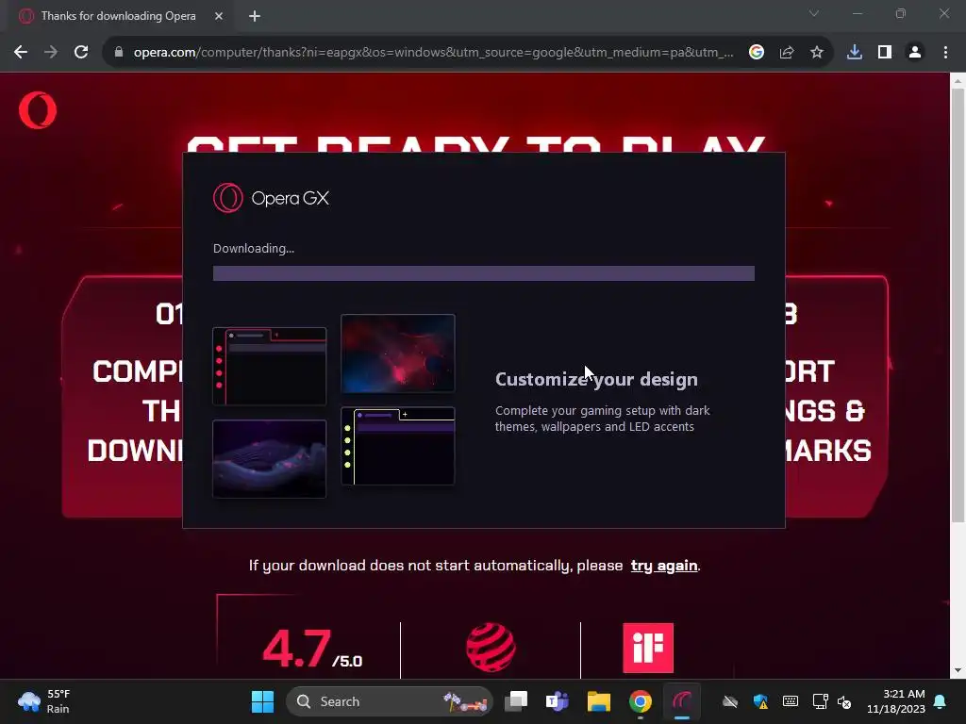Click the iF design award logo
Screen dimensions: 966x724
tap(648, 648)
